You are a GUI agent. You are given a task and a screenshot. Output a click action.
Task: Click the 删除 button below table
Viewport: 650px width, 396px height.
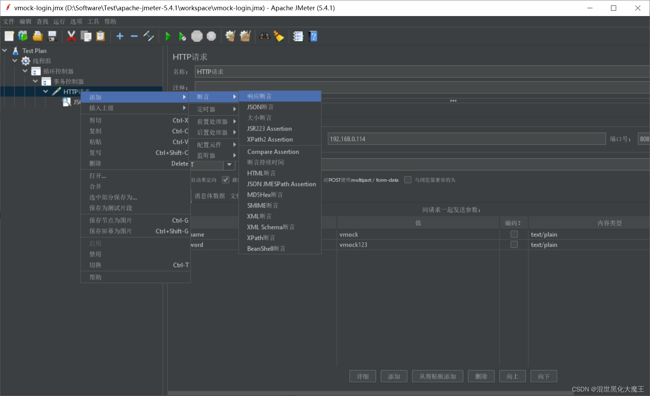(x=481, y=376)
